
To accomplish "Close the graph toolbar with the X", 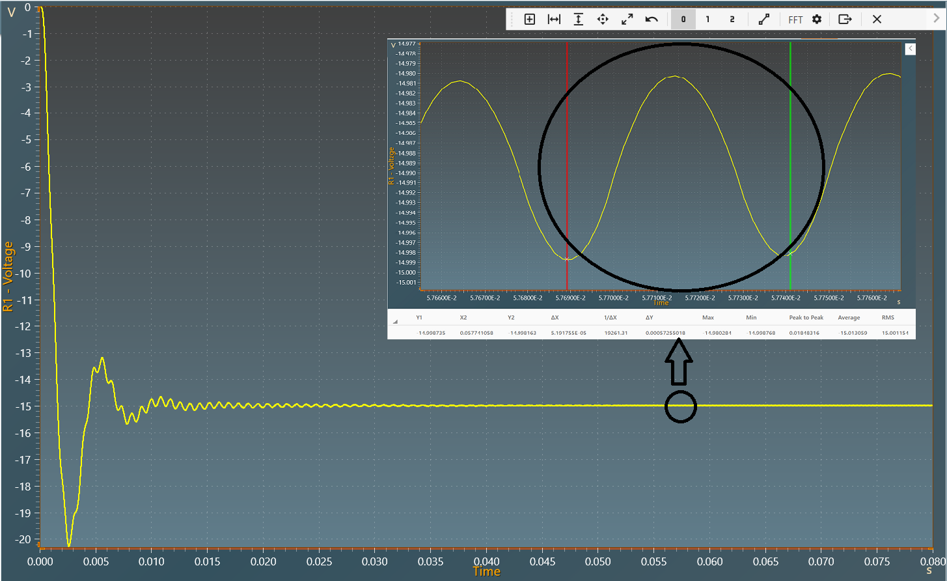I will coord(877,20).
